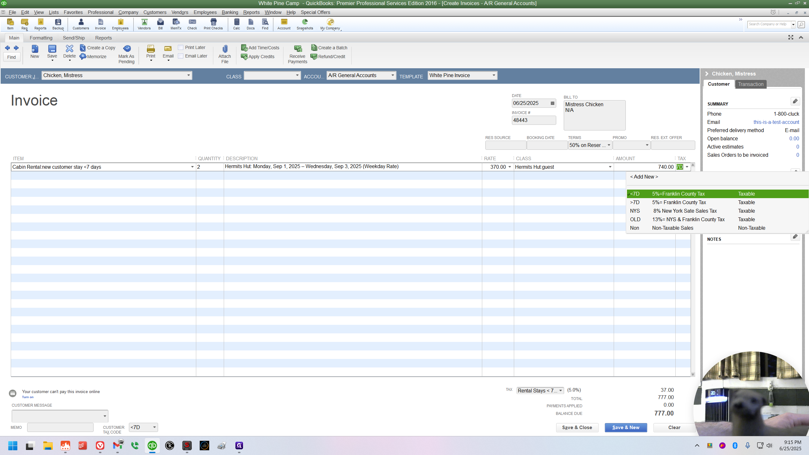Open MemTx memorized transactions icon

point(176,24)
